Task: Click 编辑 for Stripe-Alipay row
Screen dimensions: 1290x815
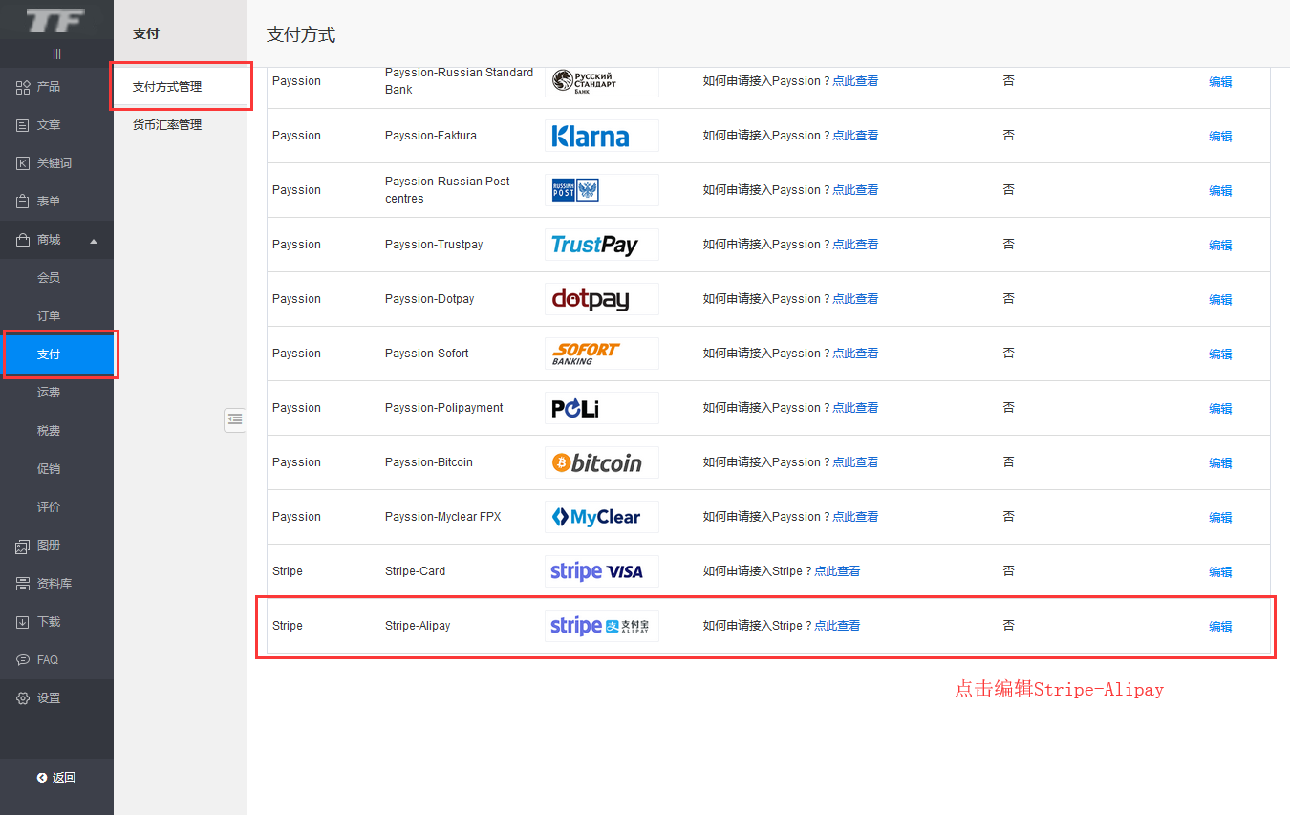Action: pos(1220,627)
